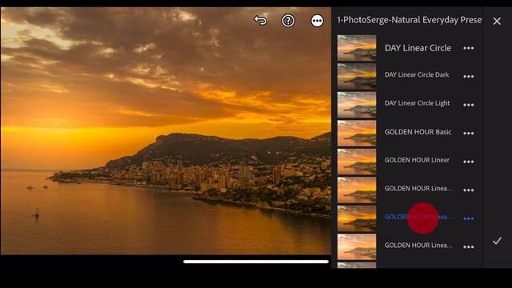Viewport: 512px width, 288px height.
Task: Select the GOLDEN HOUR Linear thumbnail
Action: pos(357,162)
